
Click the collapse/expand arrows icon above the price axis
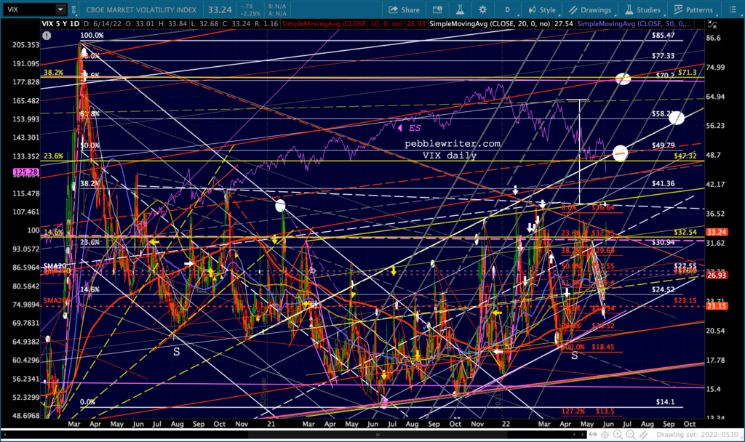click(x=712, y=24)
